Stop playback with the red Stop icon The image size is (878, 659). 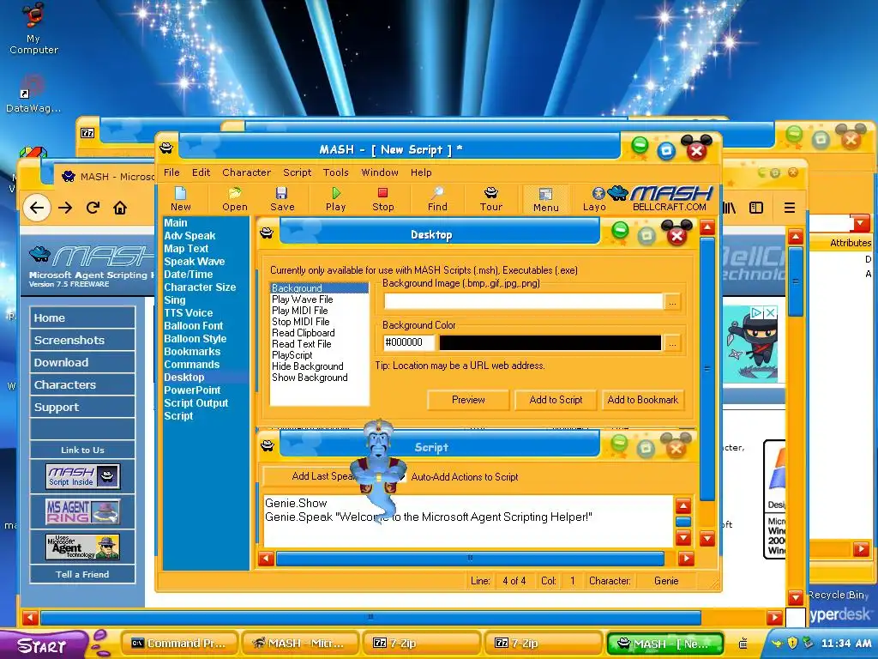tap(383, 199)
